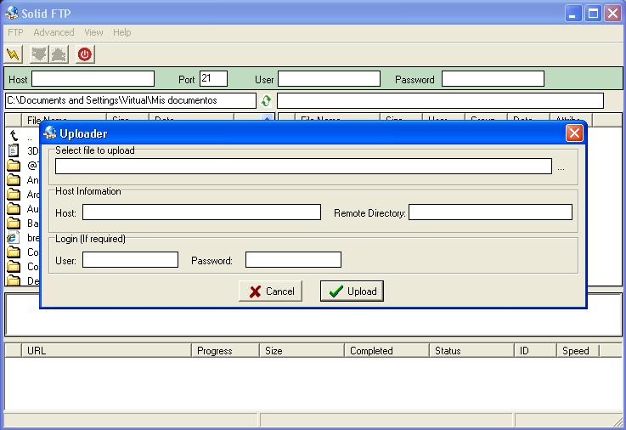Click the Speed column header
The height and width of the screenshot is (430, 626).
coord(578,351)
